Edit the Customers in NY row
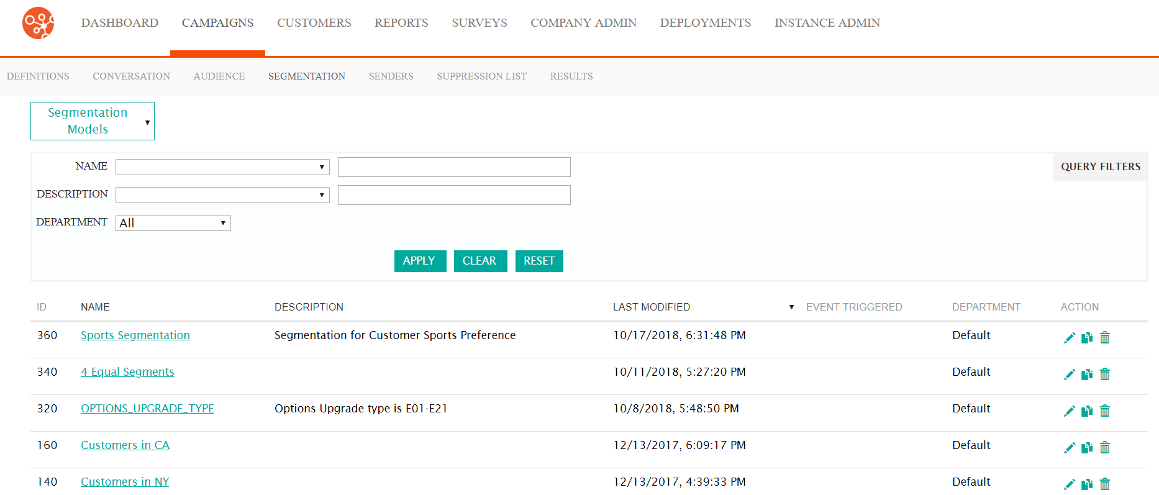The height and width of the screenshot is (495, 1159). (1069, 484)
